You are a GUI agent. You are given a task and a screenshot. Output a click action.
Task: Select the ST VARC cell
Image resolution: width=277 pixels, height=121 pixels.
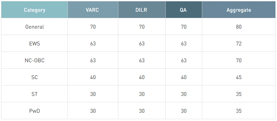coord(93,94)
